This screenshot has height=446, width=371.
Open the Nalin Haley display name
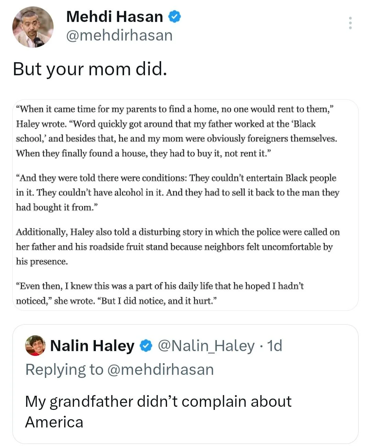(x=92, y=346)
